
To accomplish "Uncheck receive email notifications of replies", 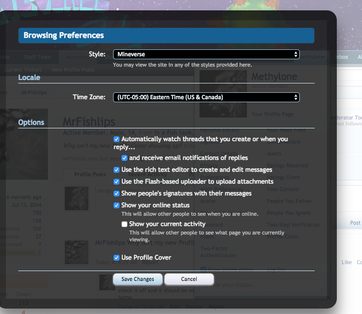I will [x=124, y=158].
